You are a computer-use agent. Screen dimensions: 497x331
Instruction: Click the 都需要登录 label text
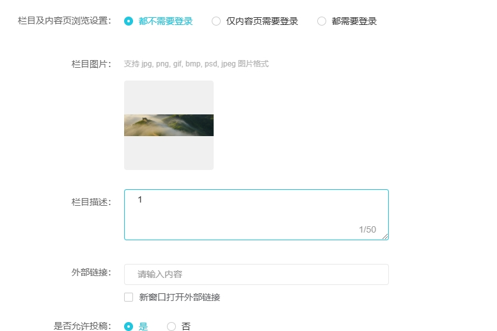pyautogui.click(x=354, y=21)
